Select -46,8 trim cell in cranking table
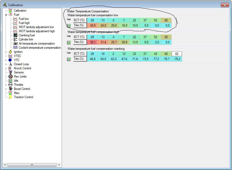The width and height of the screenshot is (232, 170). 92,59
